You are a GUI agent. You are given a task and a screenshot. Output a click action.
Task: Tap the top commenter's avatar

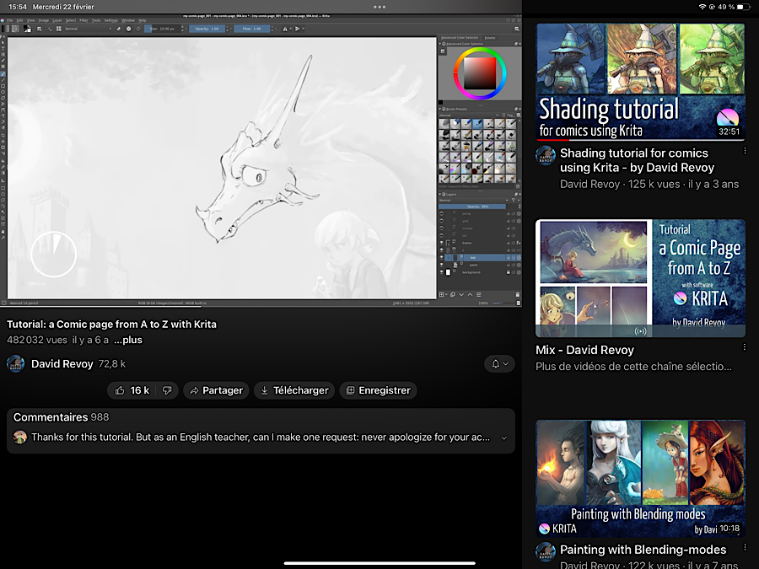(20, 437)
